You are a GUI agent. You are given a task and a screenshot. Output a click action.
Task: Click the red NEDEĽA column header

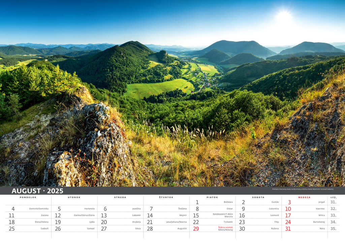[x=304, y=197]
